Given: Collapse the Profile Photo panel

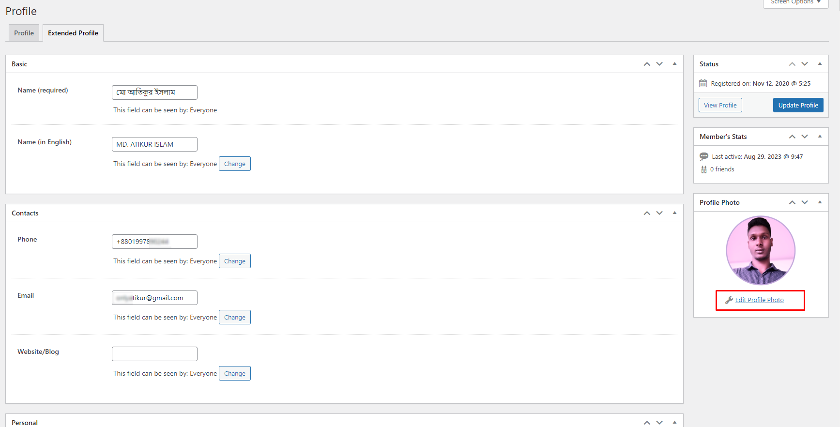Looking at the screenshot, I should coord(820,202).
